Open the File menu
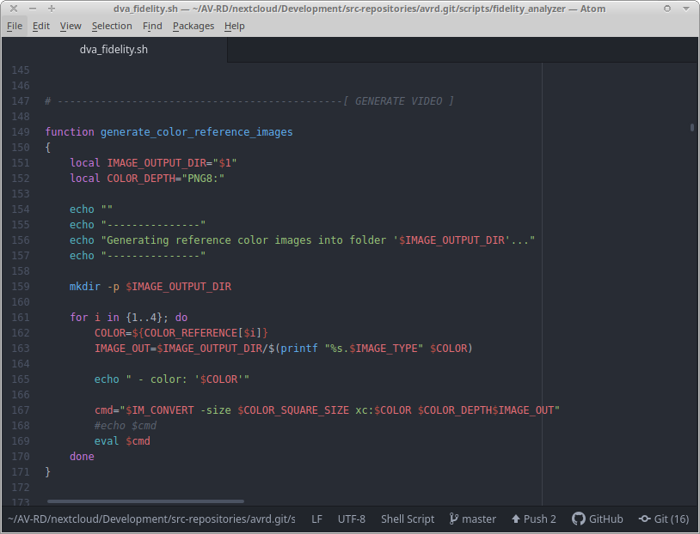Screen dimensions: 700x534 (15, 26)
